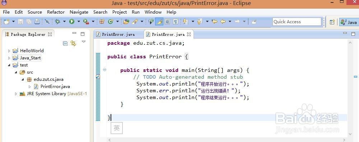Click in the Quick Access field
This screenshot has width=359, height=142.
[297, 22]
